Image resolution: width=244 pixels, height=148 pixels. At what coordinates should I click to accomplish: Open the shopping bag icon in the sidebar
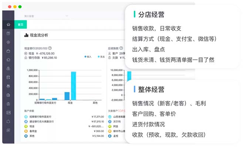tap(9, 51)
